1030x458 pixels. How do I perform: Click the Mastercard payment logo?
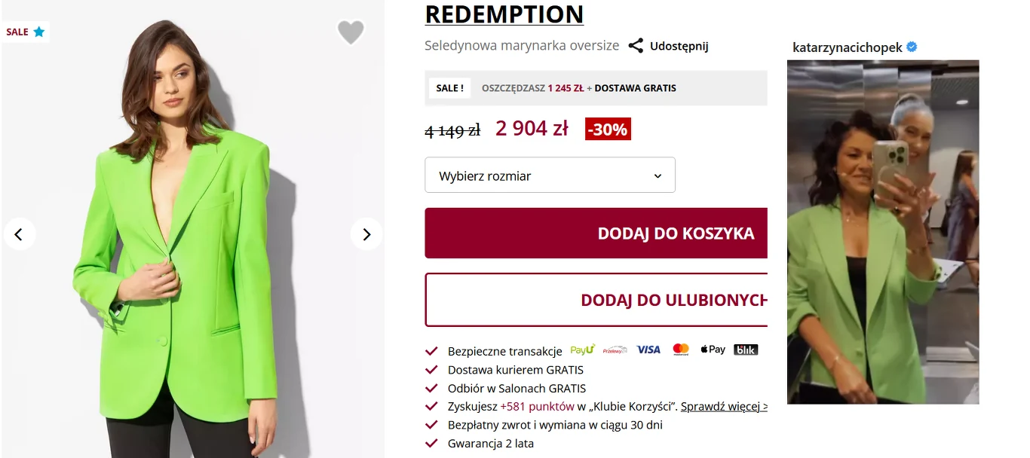click(x=681, y=350)
